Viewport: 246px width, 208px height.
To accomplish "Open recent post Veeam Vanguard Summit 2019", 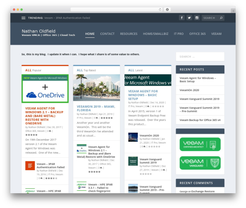I will tap(199, 99).
